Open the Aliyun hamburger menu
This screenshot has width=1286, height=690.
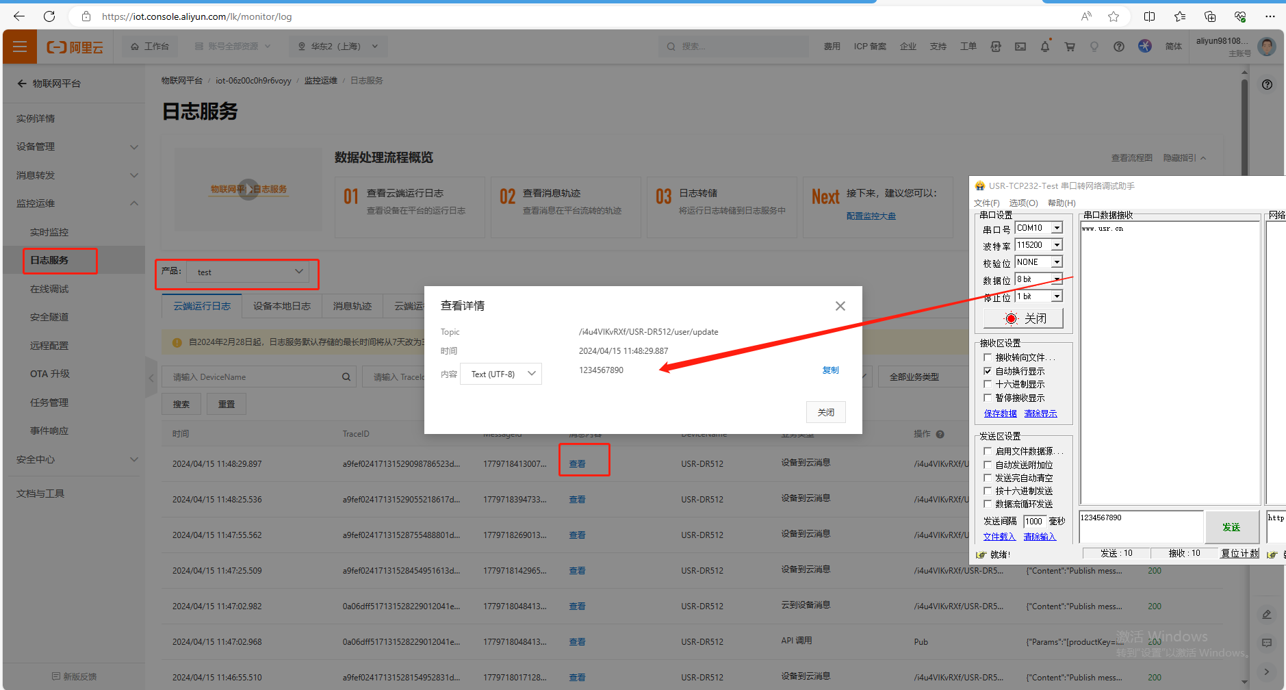coord(20,47)
